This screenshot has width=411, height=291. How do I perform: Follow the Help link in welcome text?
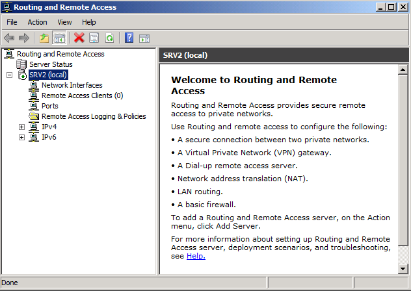[x=195, y=256]
